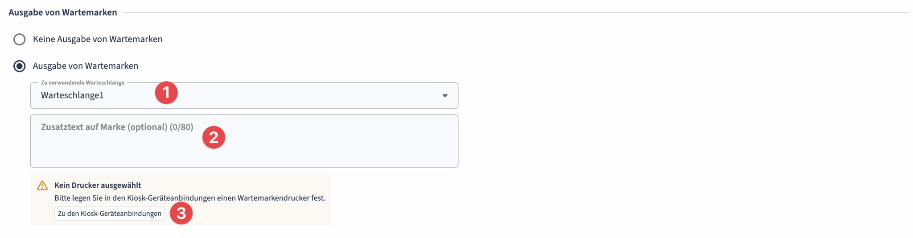Click the 'Kein Drucker ausgewählt' warning title

[x=98, y=185]
